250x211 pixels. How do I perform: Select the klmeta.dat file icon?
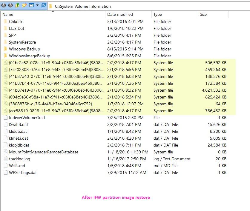pos(5,138)
